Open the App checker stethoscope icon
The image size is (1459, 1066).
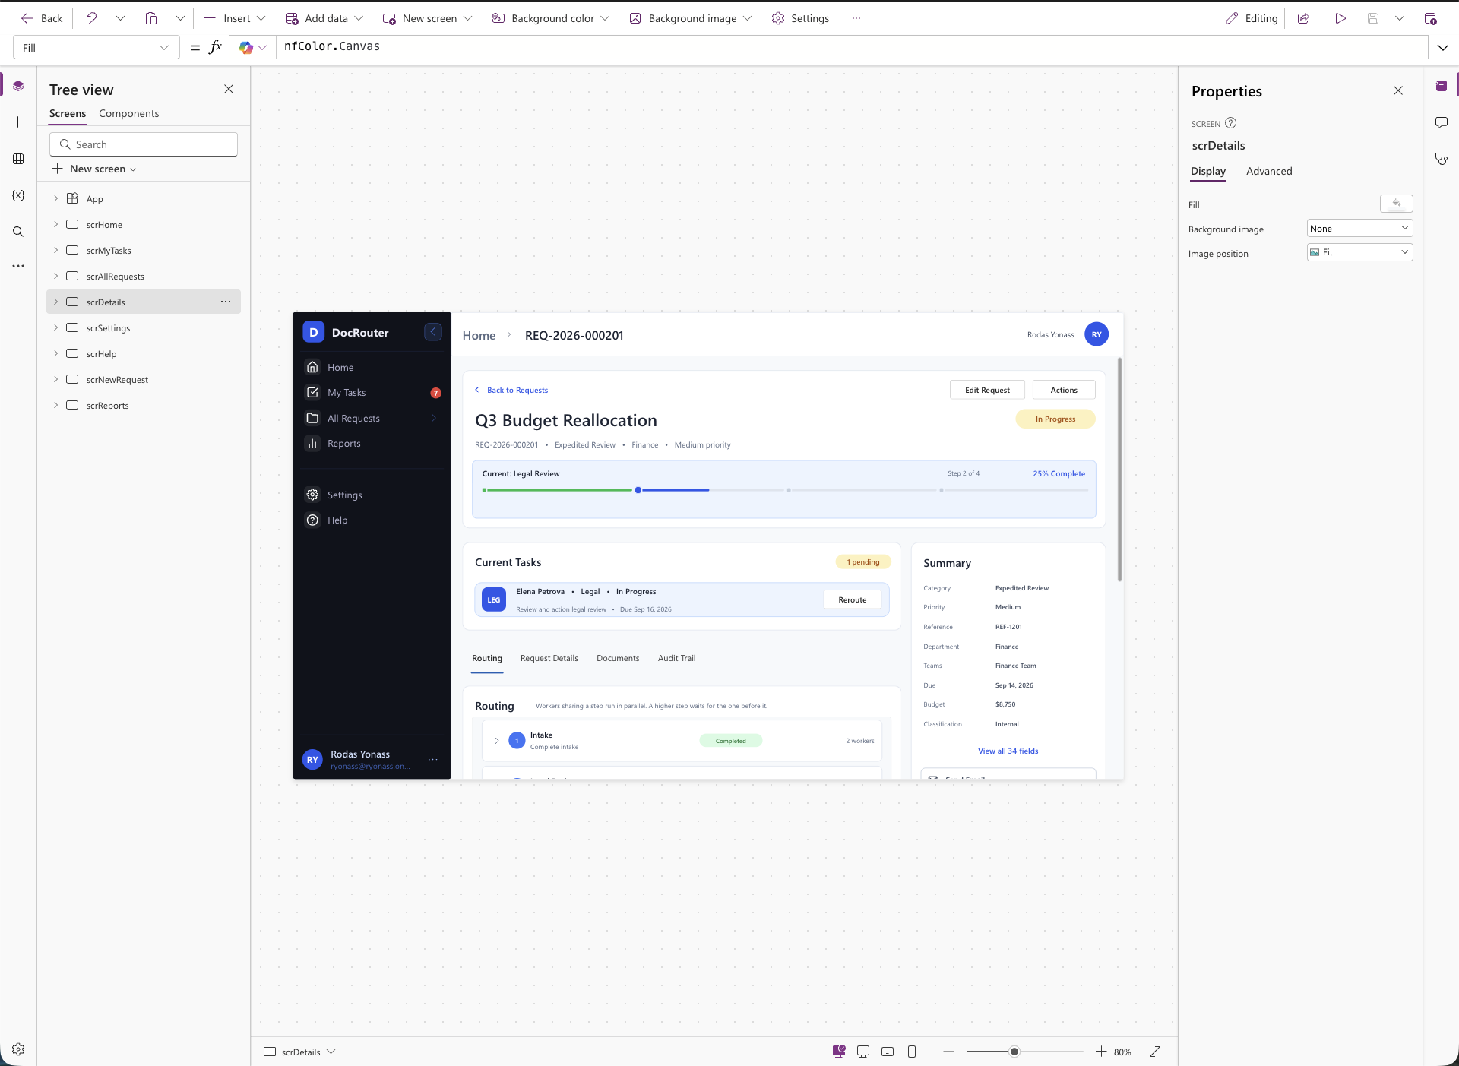pyautogui.click(x=1442, y=159)
